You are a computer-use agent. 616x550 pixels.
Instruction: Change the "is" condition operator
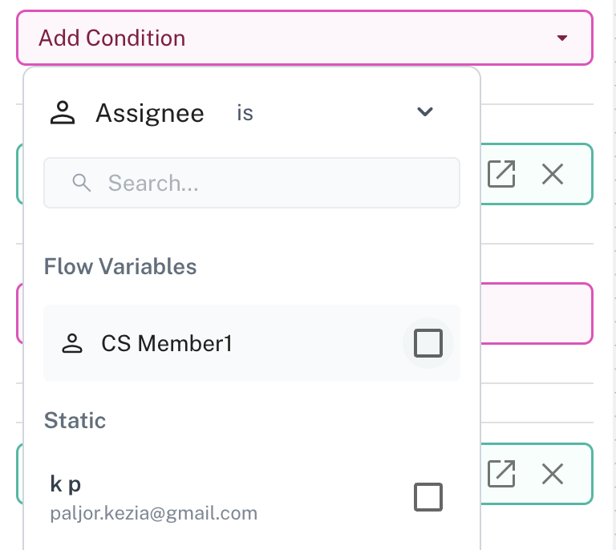click(x=245, y=113)
